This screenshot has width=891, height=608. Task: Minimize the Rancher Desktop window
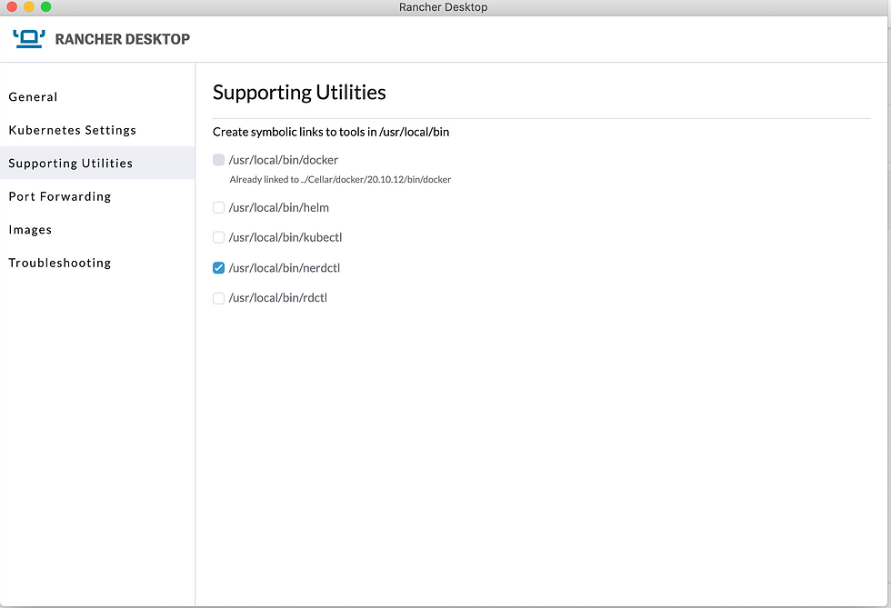coord(29,7)
